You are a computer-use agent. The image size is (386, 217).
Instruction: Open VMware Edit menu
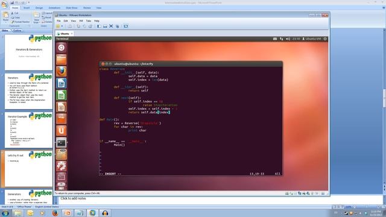[66, 21]
